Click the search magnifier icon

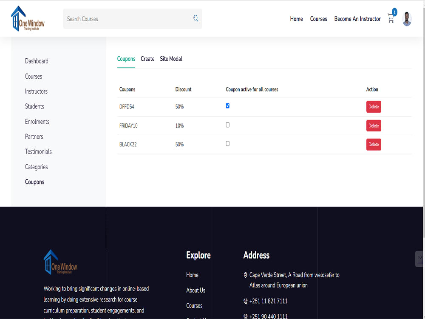[195, 19]
